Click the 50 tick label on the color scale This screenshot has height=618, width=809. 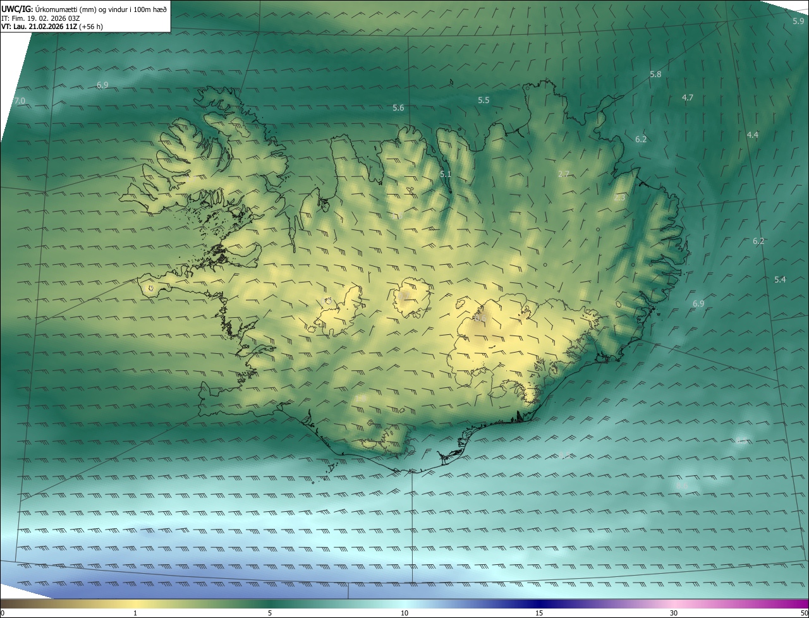point(804,613)
